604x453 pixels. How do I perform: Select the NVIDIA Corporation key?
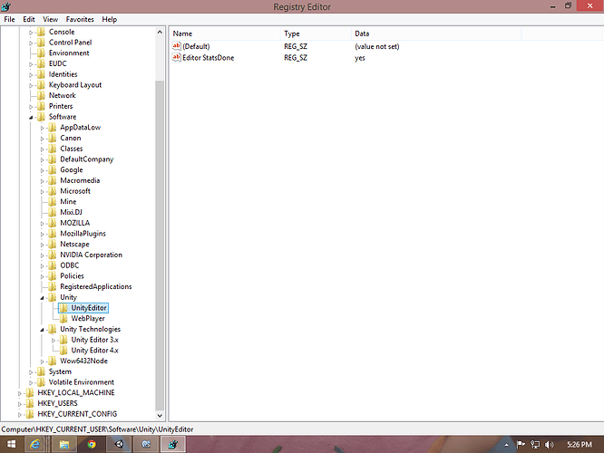click(x=92, y=255)
